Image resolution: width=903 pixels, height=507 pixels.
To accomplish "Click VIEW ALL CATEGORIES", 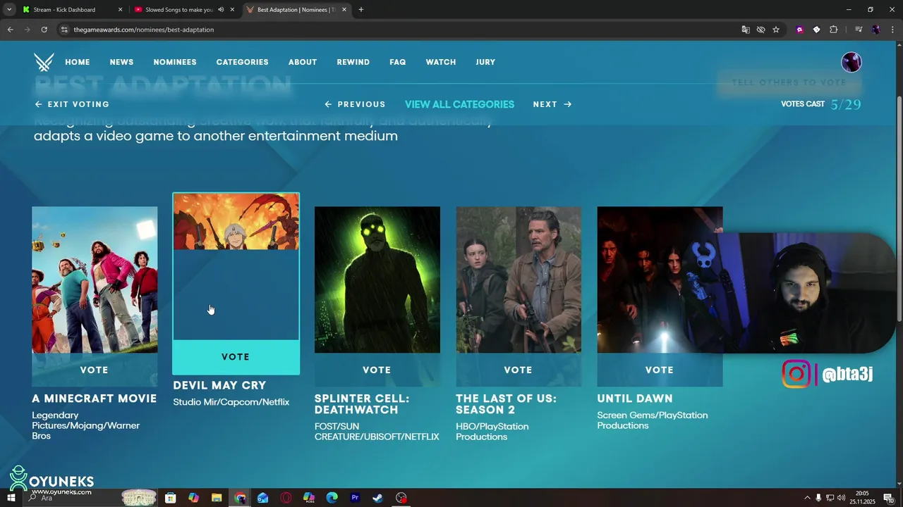I will pyautogui.click(x=459, y=104).
